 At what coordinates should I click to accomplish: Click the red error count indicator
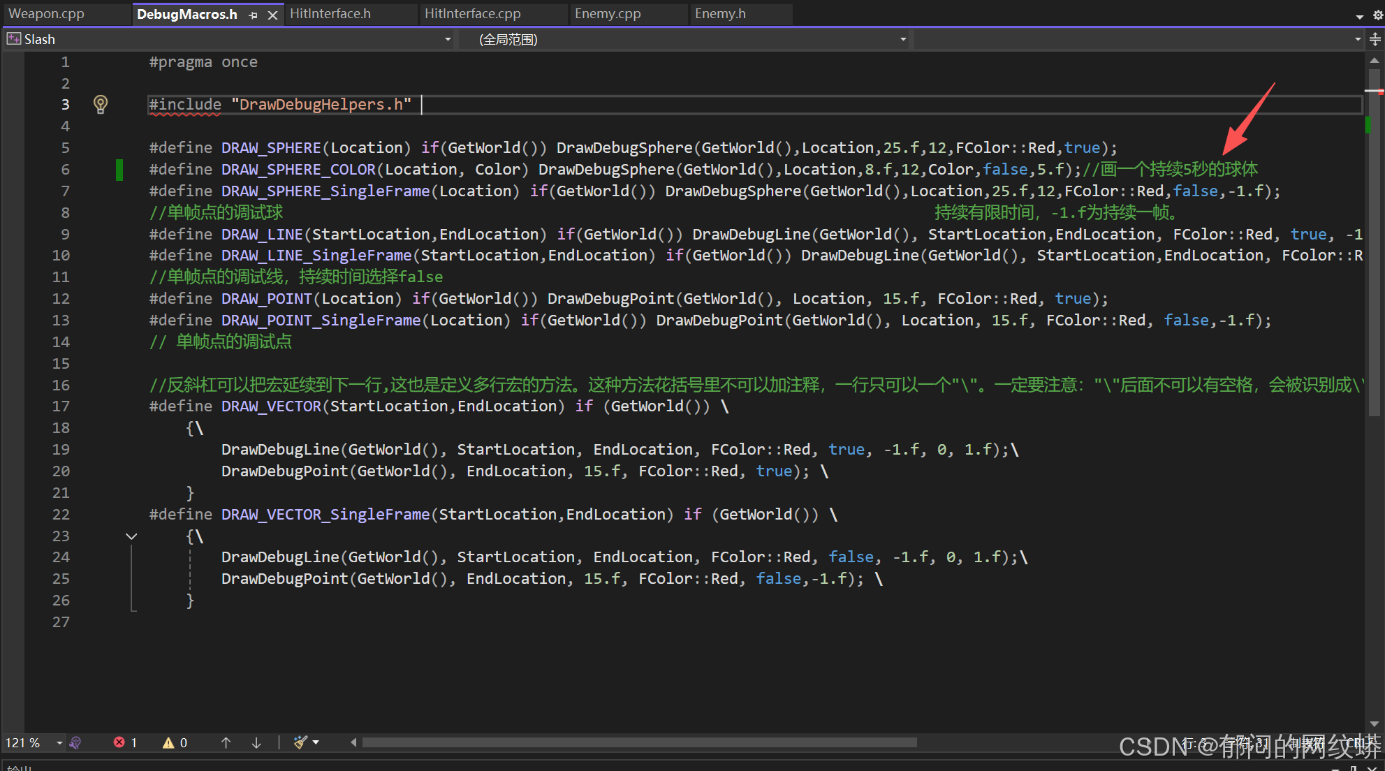pos(125,742)
